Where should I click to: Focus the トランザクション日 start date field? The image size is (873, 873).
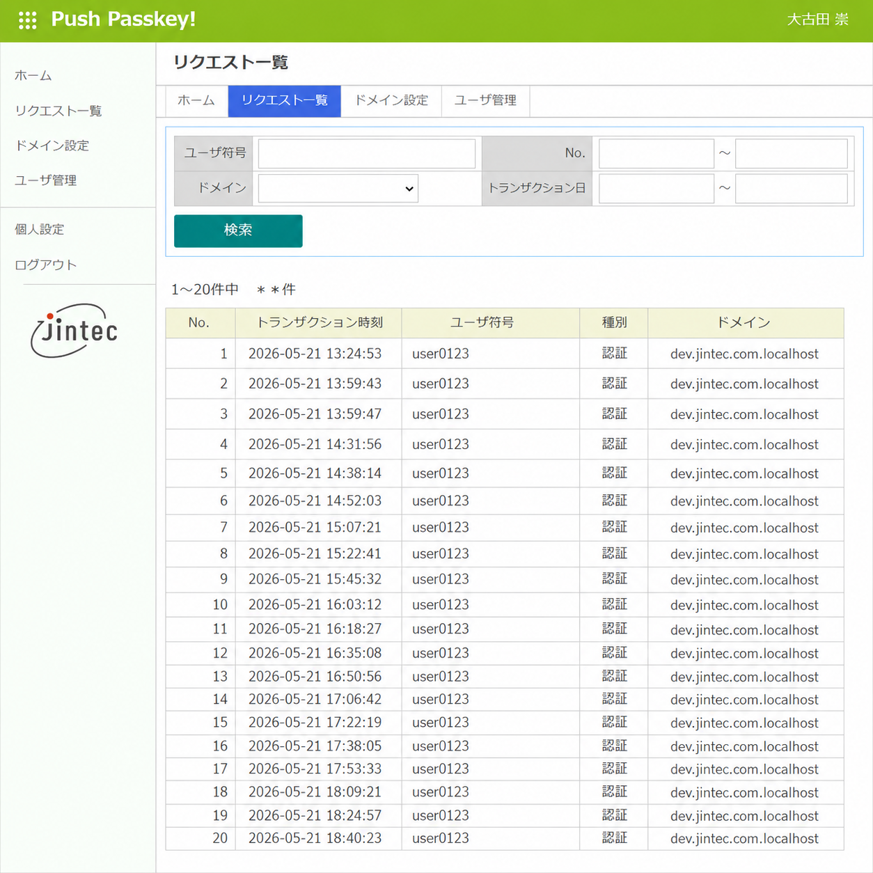656,189
